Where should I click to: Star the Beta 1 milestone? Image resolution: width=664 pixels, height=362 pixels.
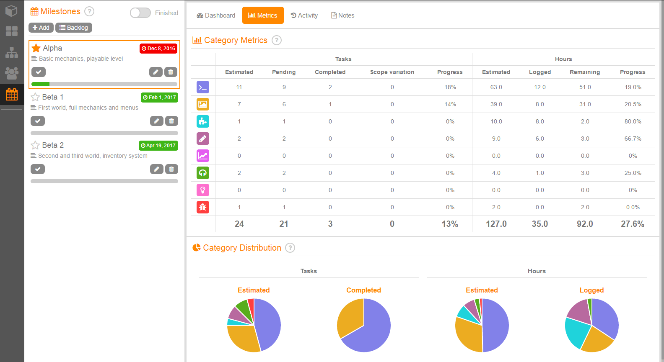(35, 97)
